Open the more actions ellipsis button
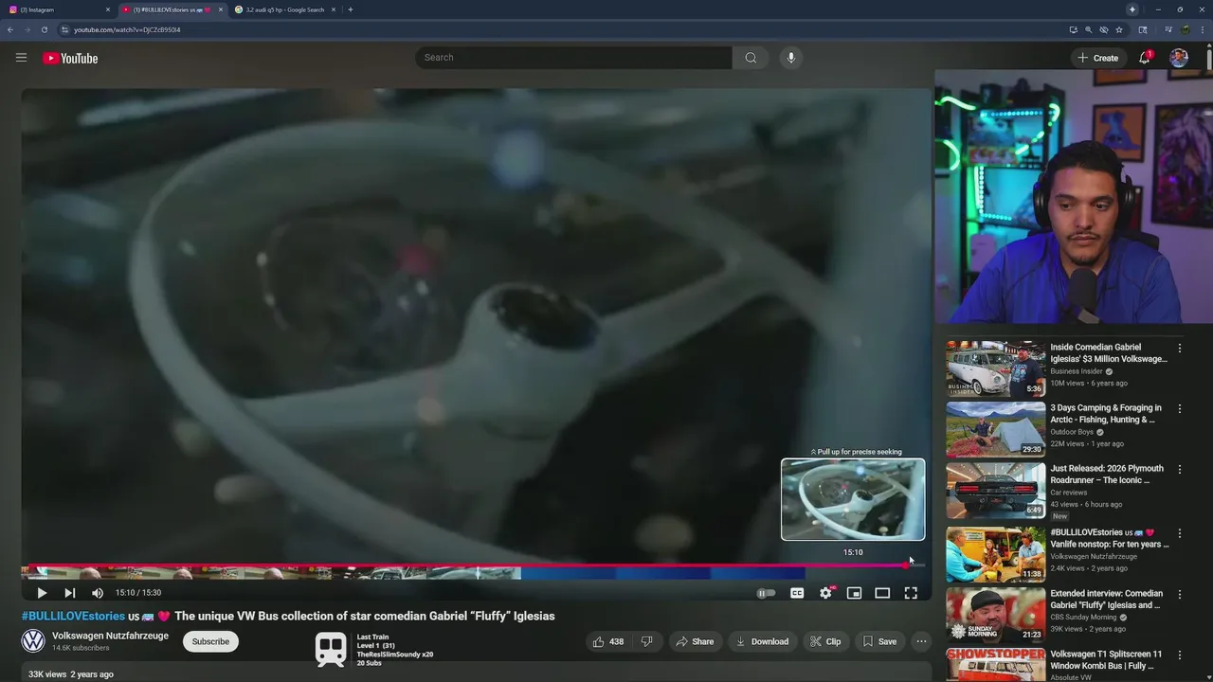Screen dimensions: 1213x682 coord(921,641)
